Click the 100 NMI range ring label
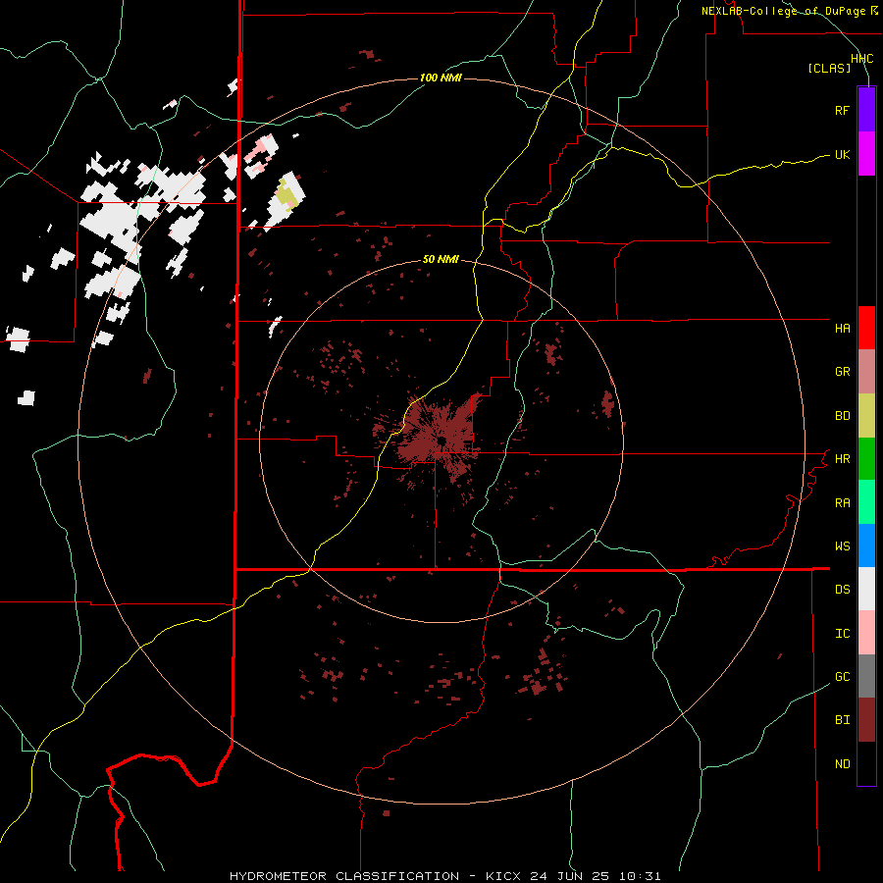 coord(441,78)
